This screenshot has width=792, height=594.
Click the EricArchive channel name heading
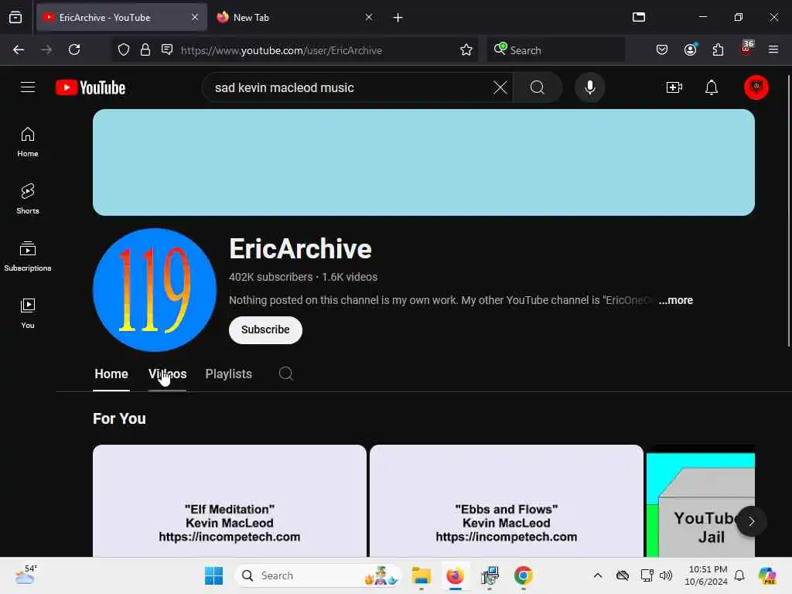click(300, 249)
